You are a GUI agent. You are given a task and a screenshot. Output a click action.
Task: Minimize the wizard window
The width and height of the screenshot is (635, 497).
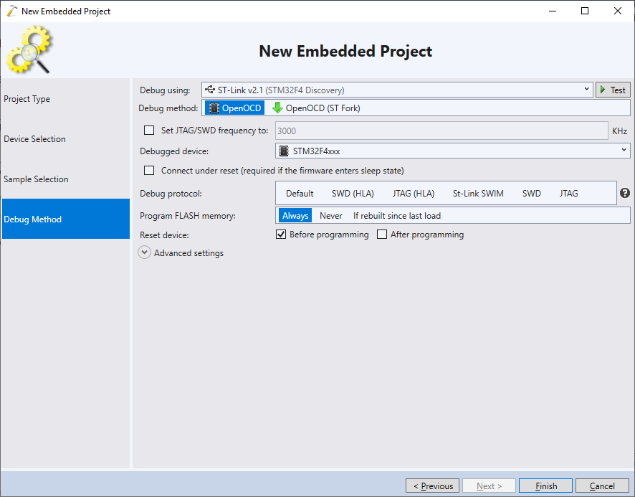click(x=553, y=11)
